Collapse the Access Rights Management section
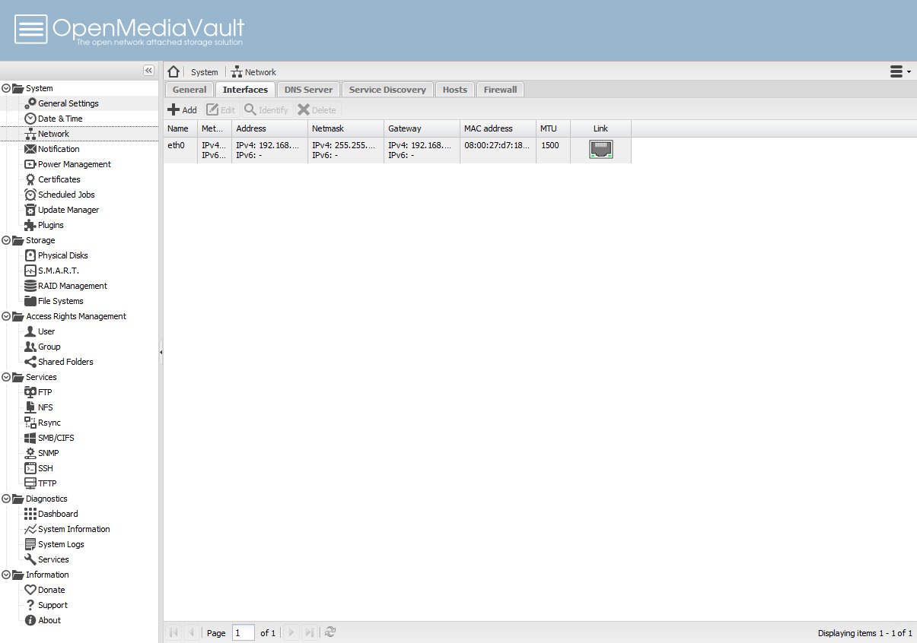The image size is (917, 643). [x=6, y=316]
